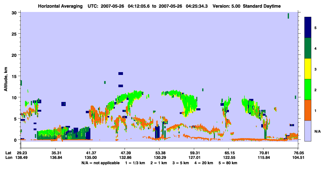Click legend text '1 = 1/3 km'
This screenshot has height=170, width=331.
point(135,163)
